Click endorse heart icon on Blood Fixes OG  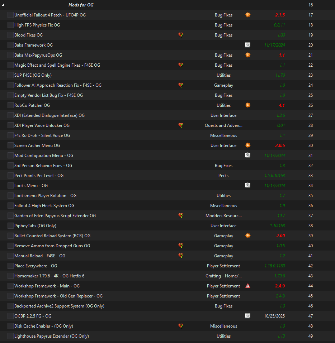[181, 35]
